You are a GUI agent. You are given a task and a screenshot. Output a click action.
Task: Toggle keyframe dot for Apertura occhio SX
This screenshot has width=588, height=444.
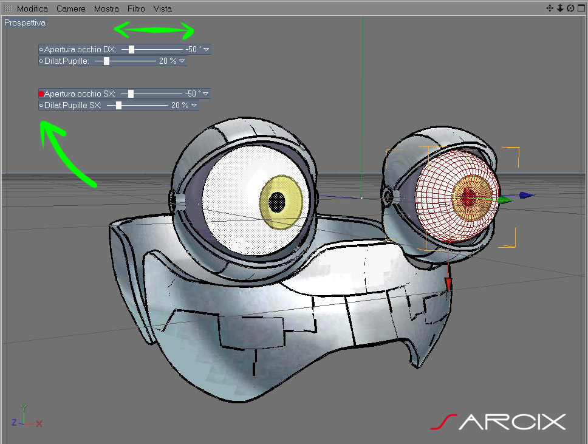[41, 94]
